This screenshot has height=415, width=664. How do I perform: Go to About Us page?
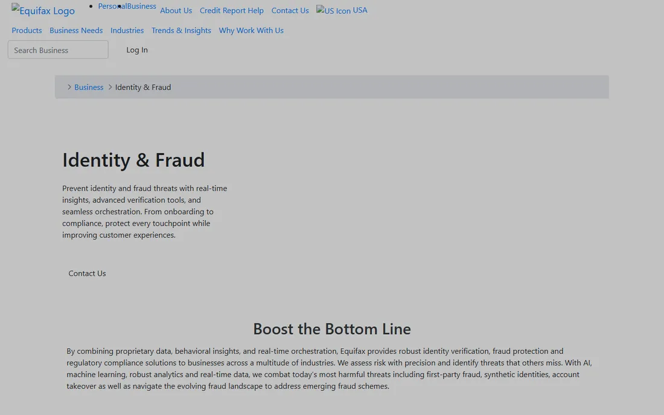(176, 11)
